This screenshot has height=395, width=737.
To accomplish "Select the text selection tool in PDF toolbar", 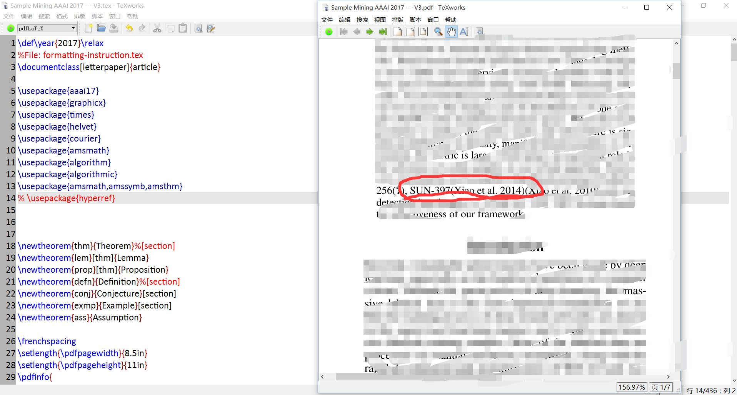I will click(x=464, y=32).
